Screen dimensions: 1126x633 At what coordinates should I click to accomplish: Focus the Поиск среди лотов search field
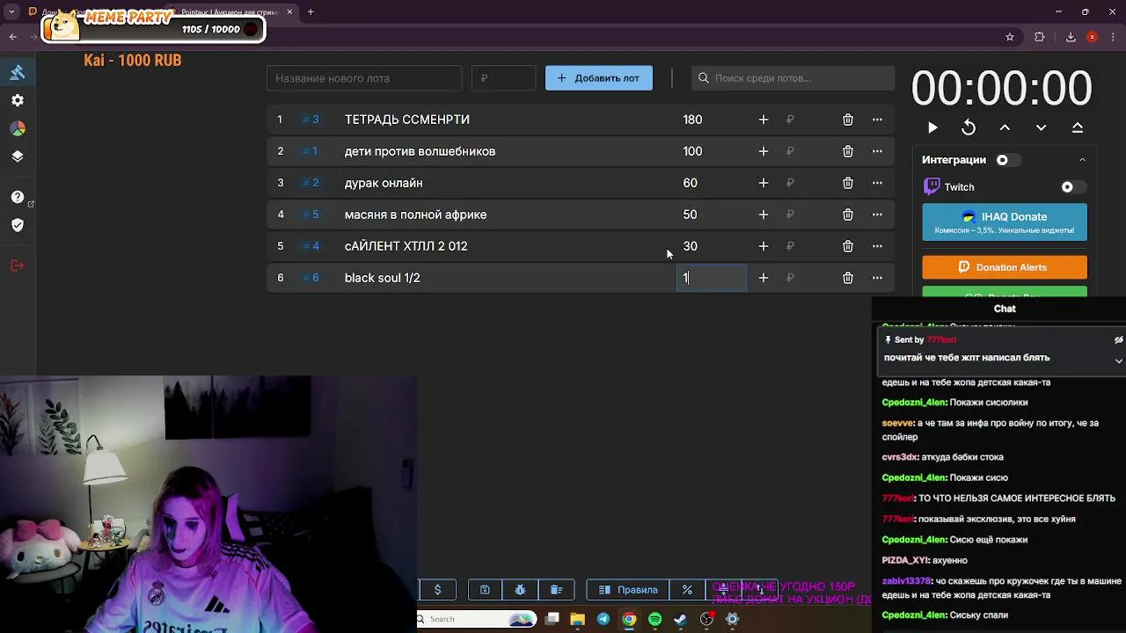click(x=793, y=78)
